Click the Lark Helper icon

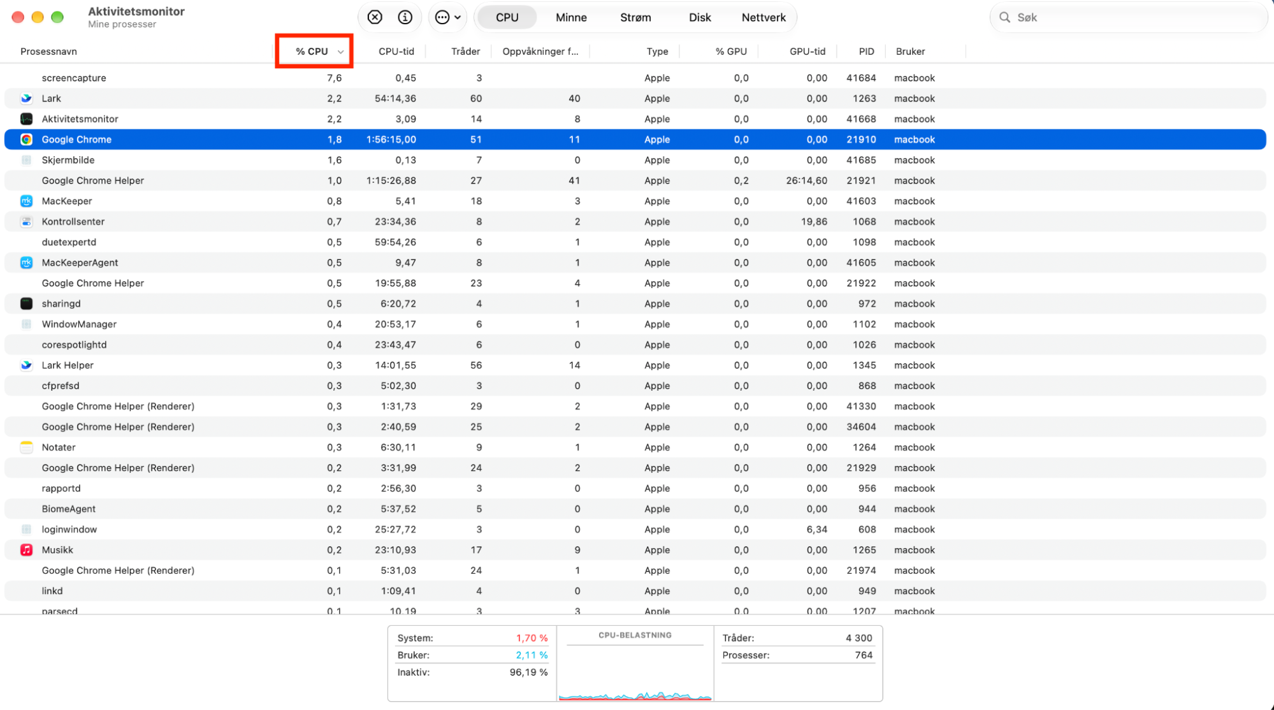point(26,365)
